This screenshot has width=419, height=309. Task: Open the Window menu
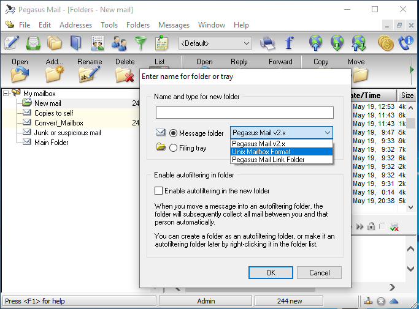pos(212,25)
